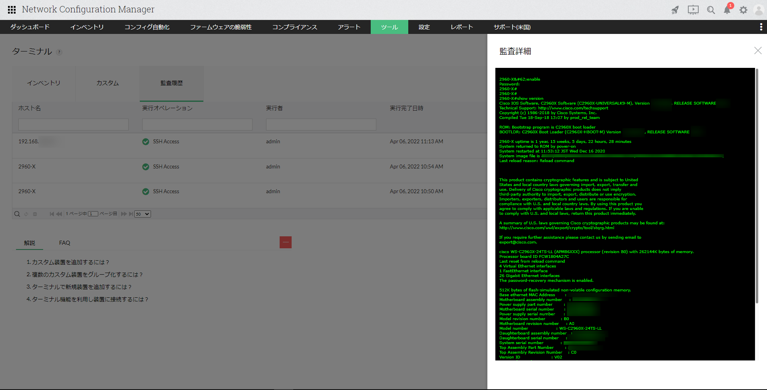Click the 実行者 filter input field
The width and height of the screenshot is (767, 390).
[321, 125]
